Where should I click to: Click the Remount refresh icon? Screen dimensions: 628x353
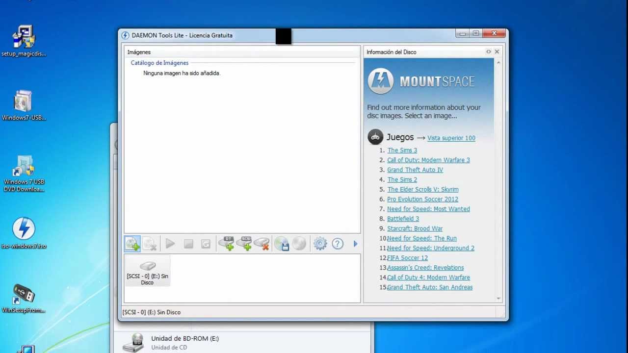(206, 244)
